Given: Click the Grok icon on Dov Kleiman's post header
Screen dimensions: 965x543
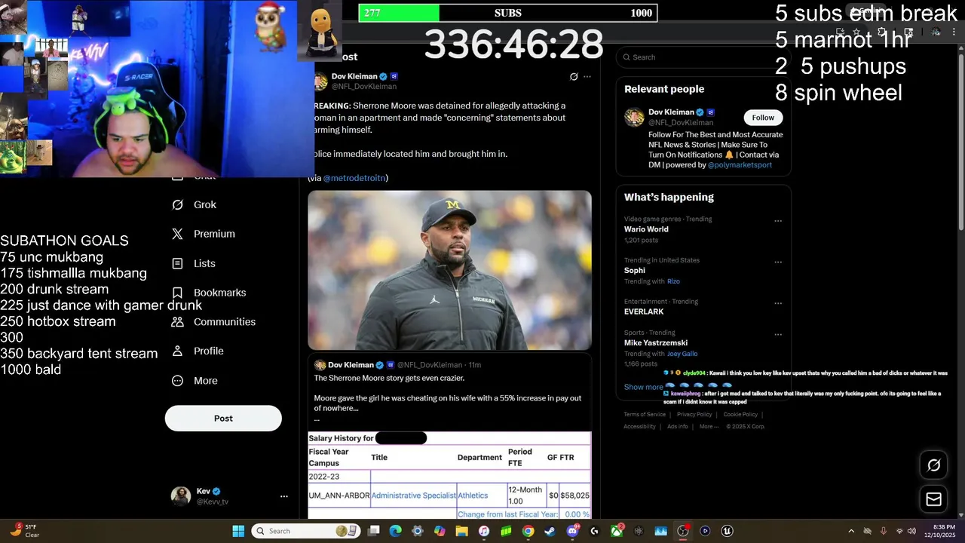Looking at the screenshot, I should click(x=574, y=77).
